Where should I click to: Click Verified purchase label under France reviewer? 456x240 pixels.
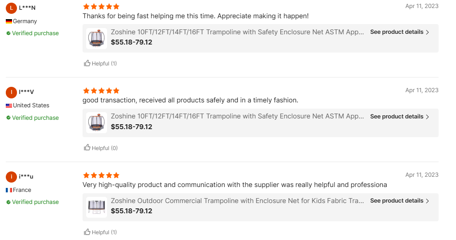tap(35, 202)
